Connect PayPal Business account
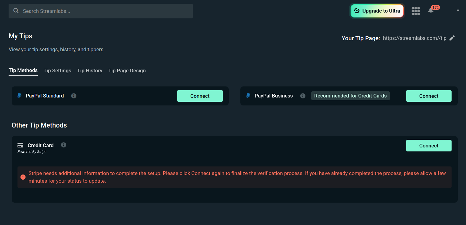Screen dimensions: 466x225 [x=429, y=96]
